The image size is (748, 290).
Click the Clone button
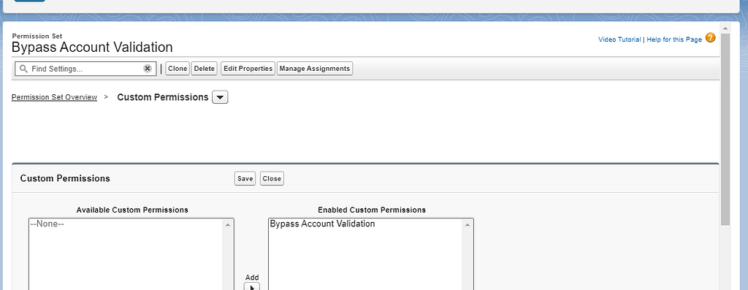[178, 69]
